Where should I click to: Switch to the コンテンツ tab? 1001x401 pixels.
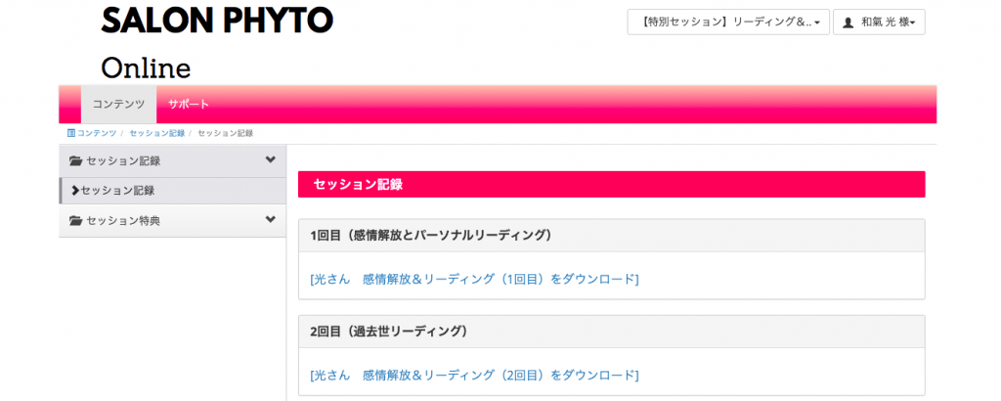point(118,104)
